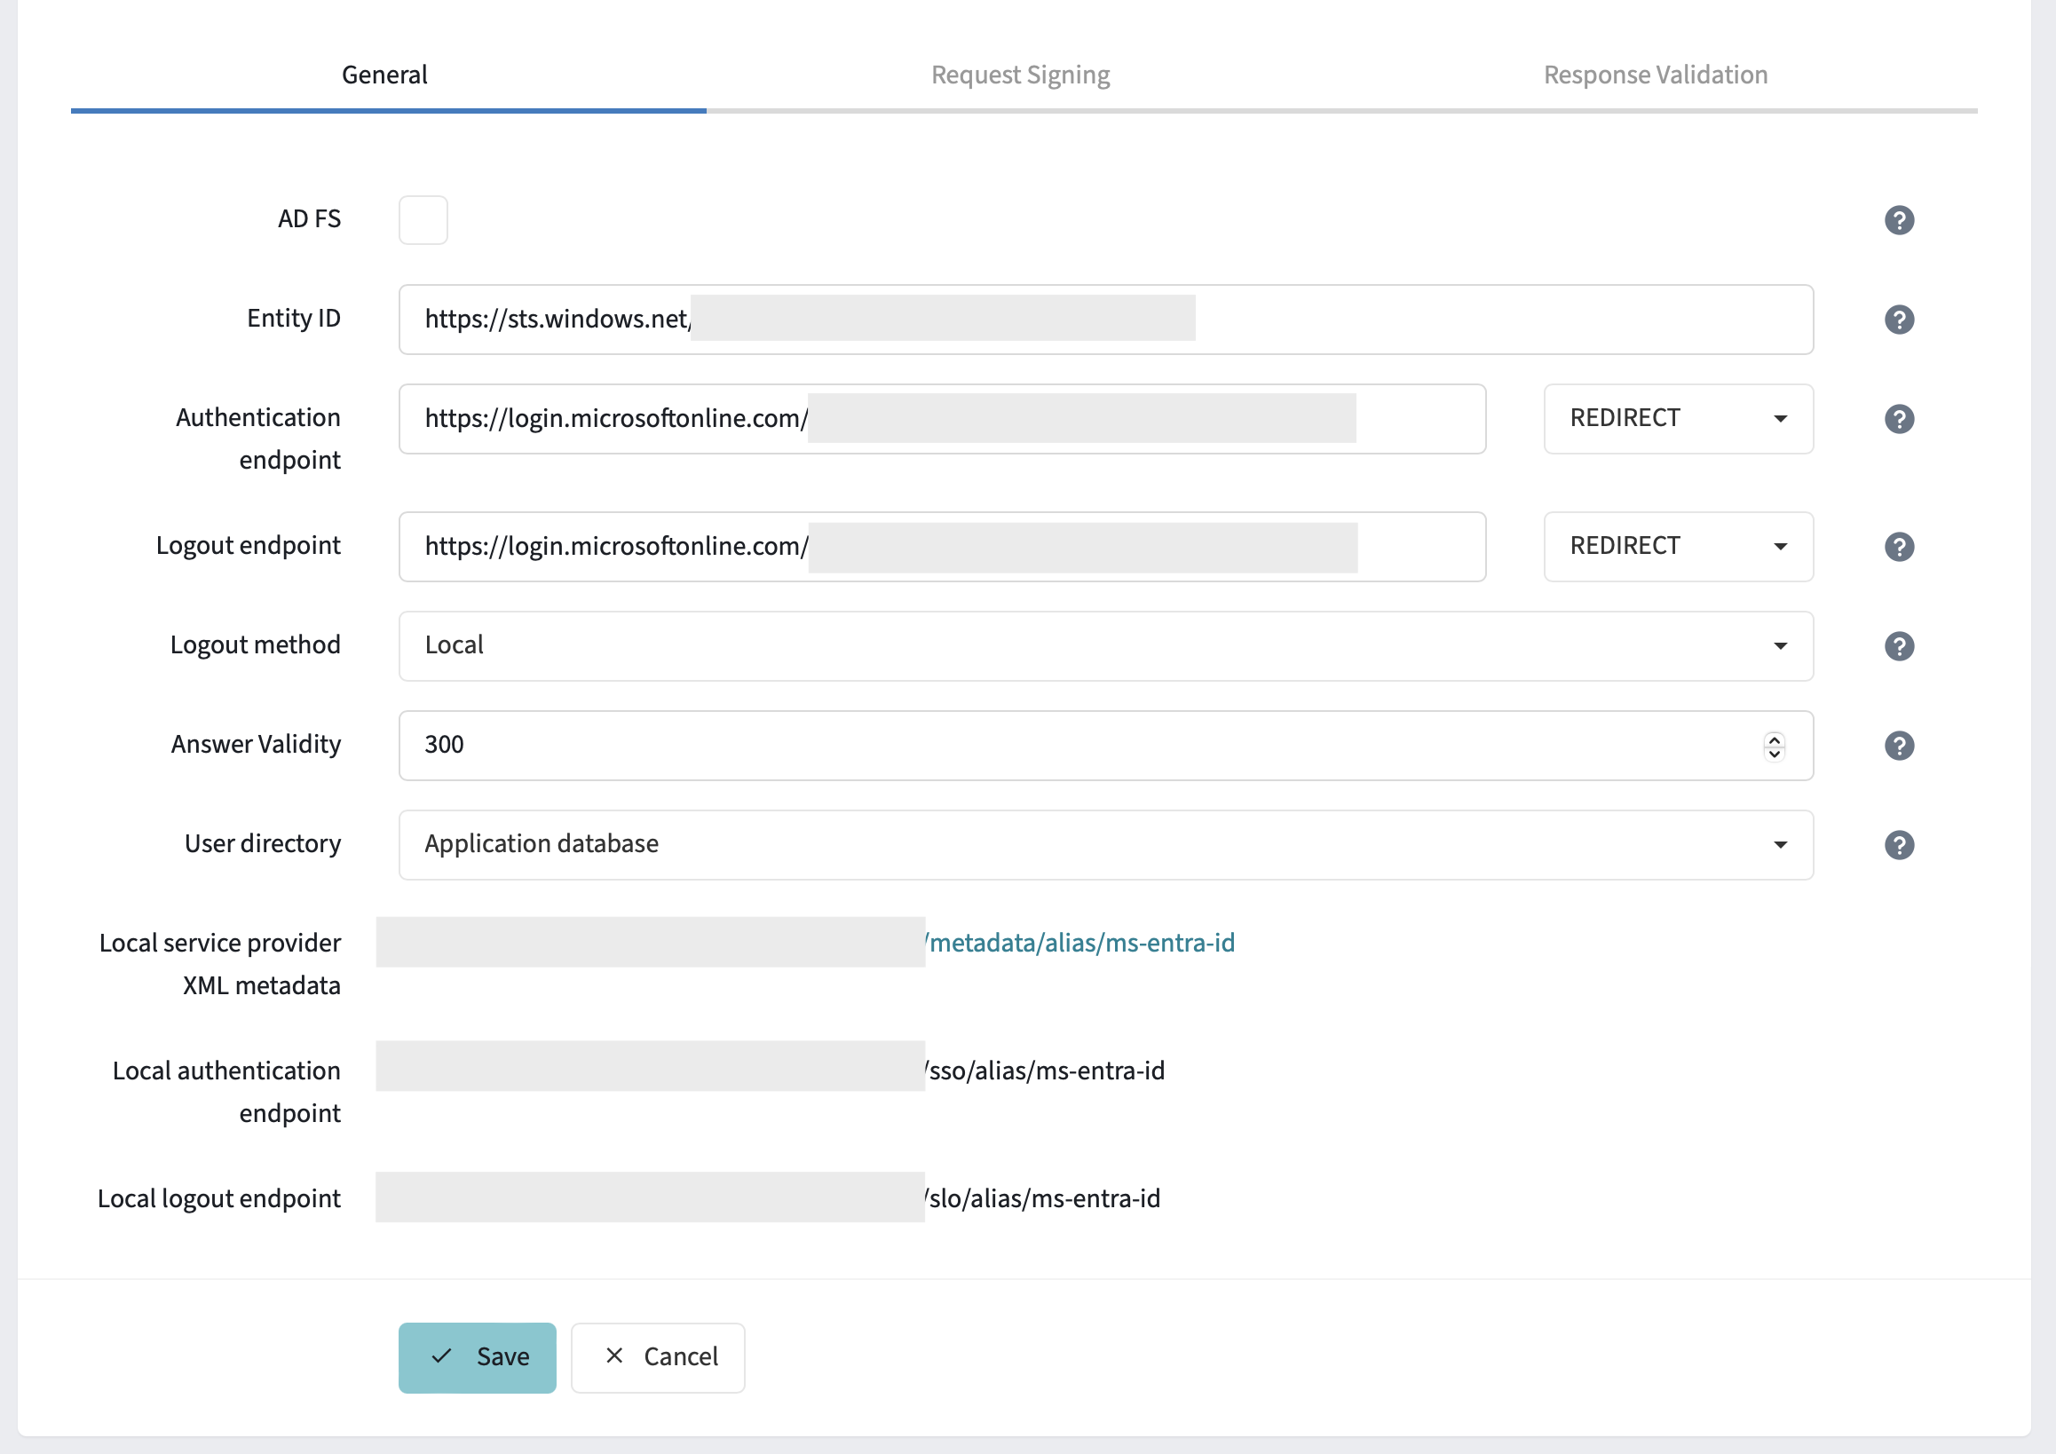Screen dimensions: 2056x1454
Task: View help for Authentication endpoint
Action: [1900, 418]
